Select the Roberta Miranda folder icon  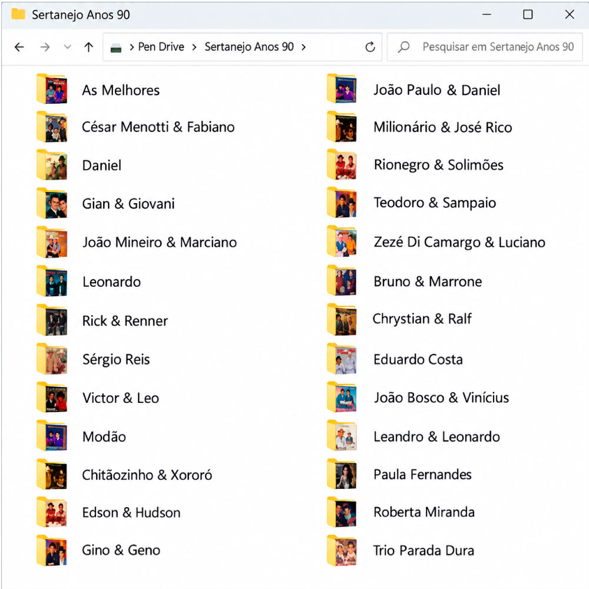point(342,512)
